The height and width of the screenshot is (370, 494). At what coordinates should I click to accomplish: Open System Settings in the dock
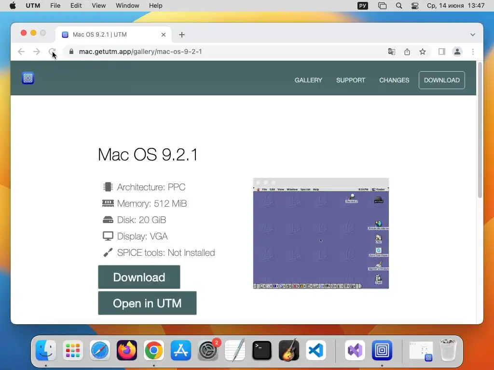point(208,350)
